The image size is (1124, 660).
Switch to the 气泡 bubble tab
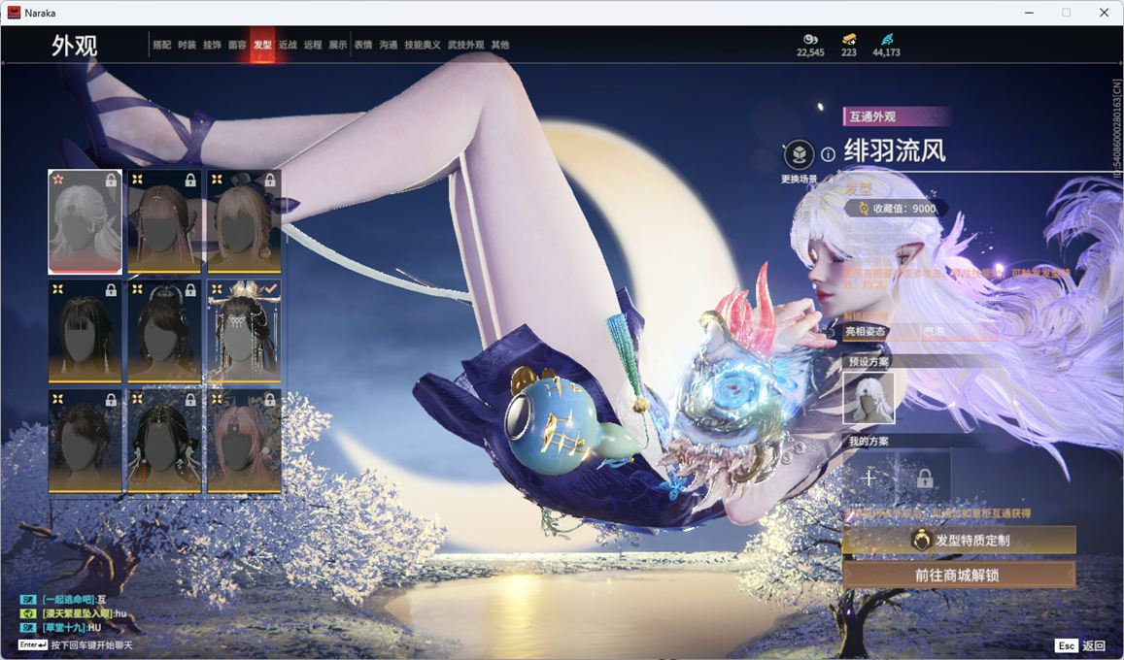coord(934,331)
